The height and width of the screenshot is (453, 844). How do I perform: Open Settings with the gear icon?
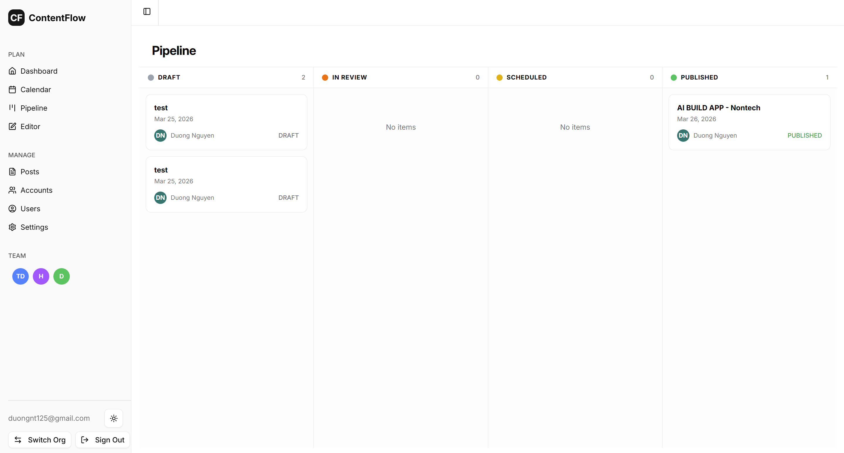coord(12,227)
